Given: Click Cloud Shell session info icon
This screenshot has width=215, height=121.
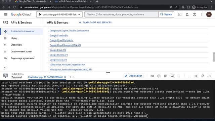Looking at the screenshot, I should pos(172,76).
